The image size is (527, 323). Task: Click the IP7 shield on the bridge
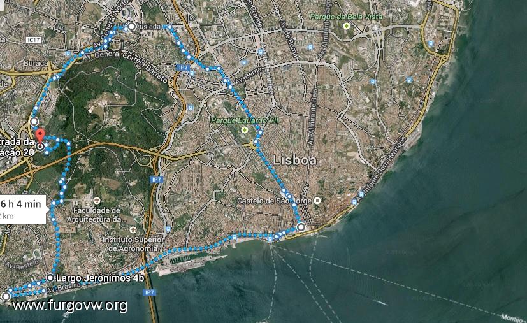pyautogui.click(x=150, y=292)
